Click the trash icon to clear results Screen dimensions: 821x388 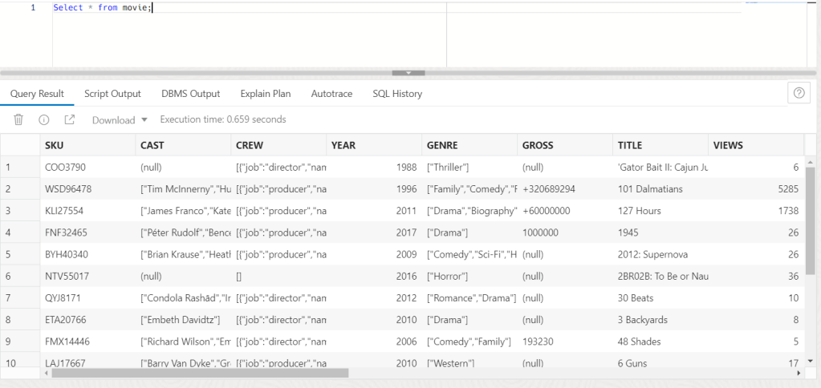tap(18, 119)
